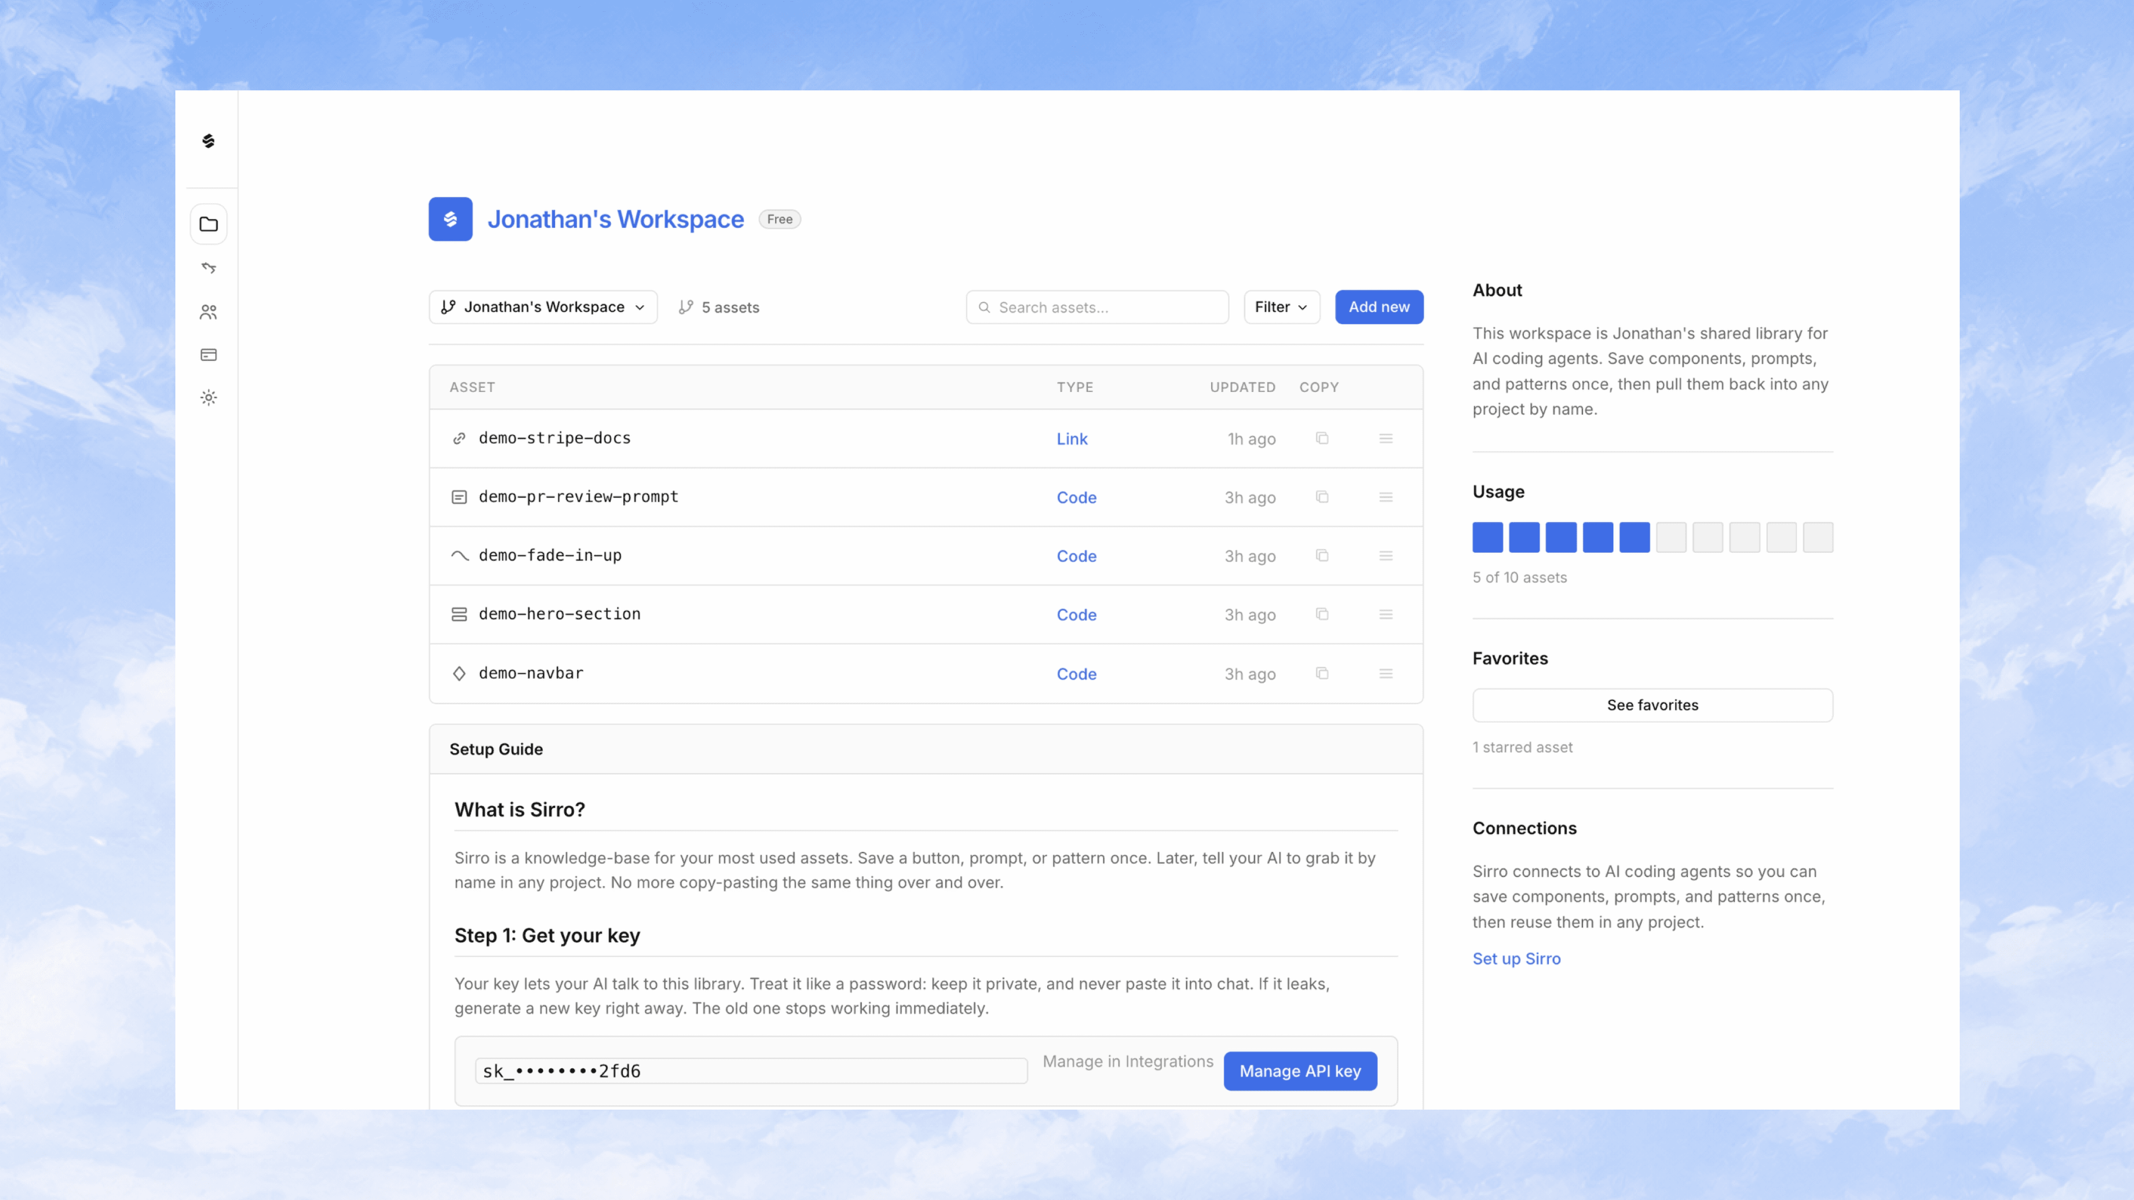Click the Sirro logo in the sidebar
Image resolution: width=2134 pixels, height=1200 pixels.
209,141
